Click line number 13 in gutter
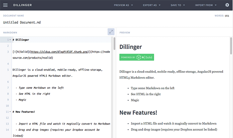233x138 pixels. pyautogui.click(x=7, y=124)
